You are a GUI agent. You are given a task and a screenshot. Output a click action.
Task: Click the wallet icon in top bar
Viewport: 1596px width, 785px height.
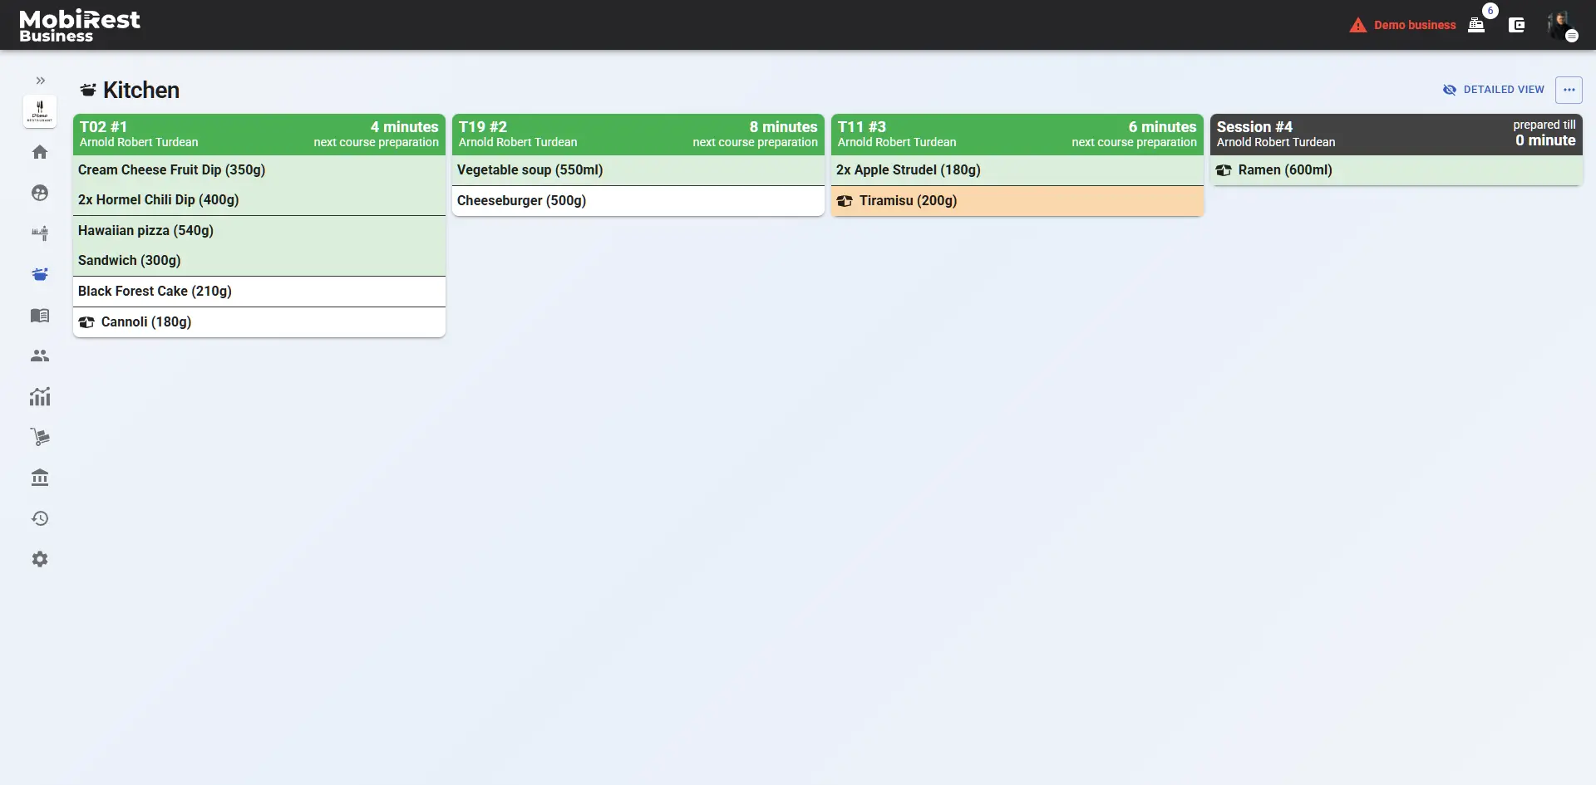click(1516, 25)
